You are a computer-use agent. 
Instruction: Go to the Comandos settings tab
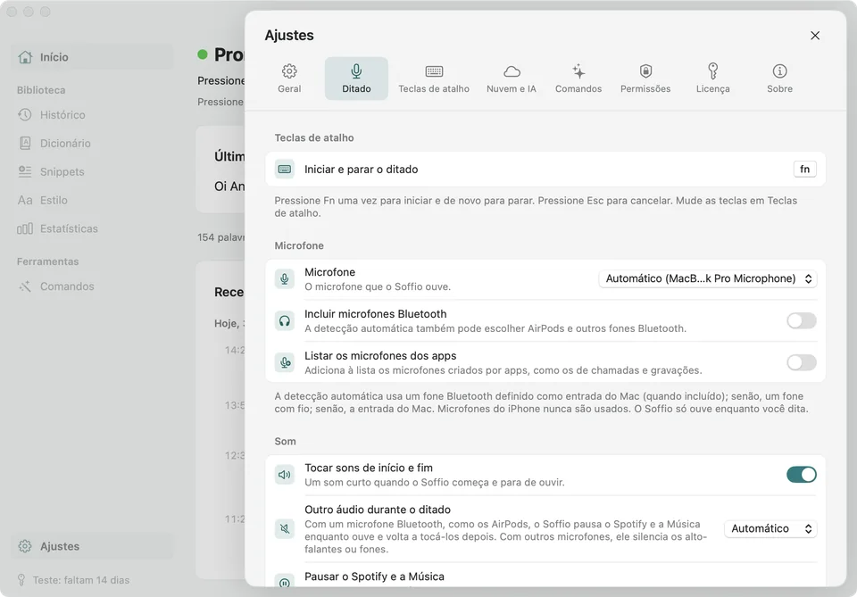point(578,79)
